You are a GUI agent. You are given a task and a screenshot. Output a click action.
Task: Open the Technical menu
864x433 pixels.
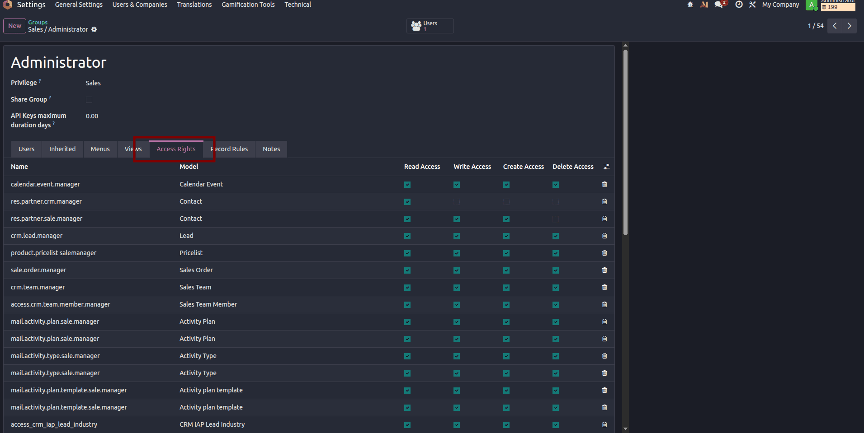tap(297, 5)
